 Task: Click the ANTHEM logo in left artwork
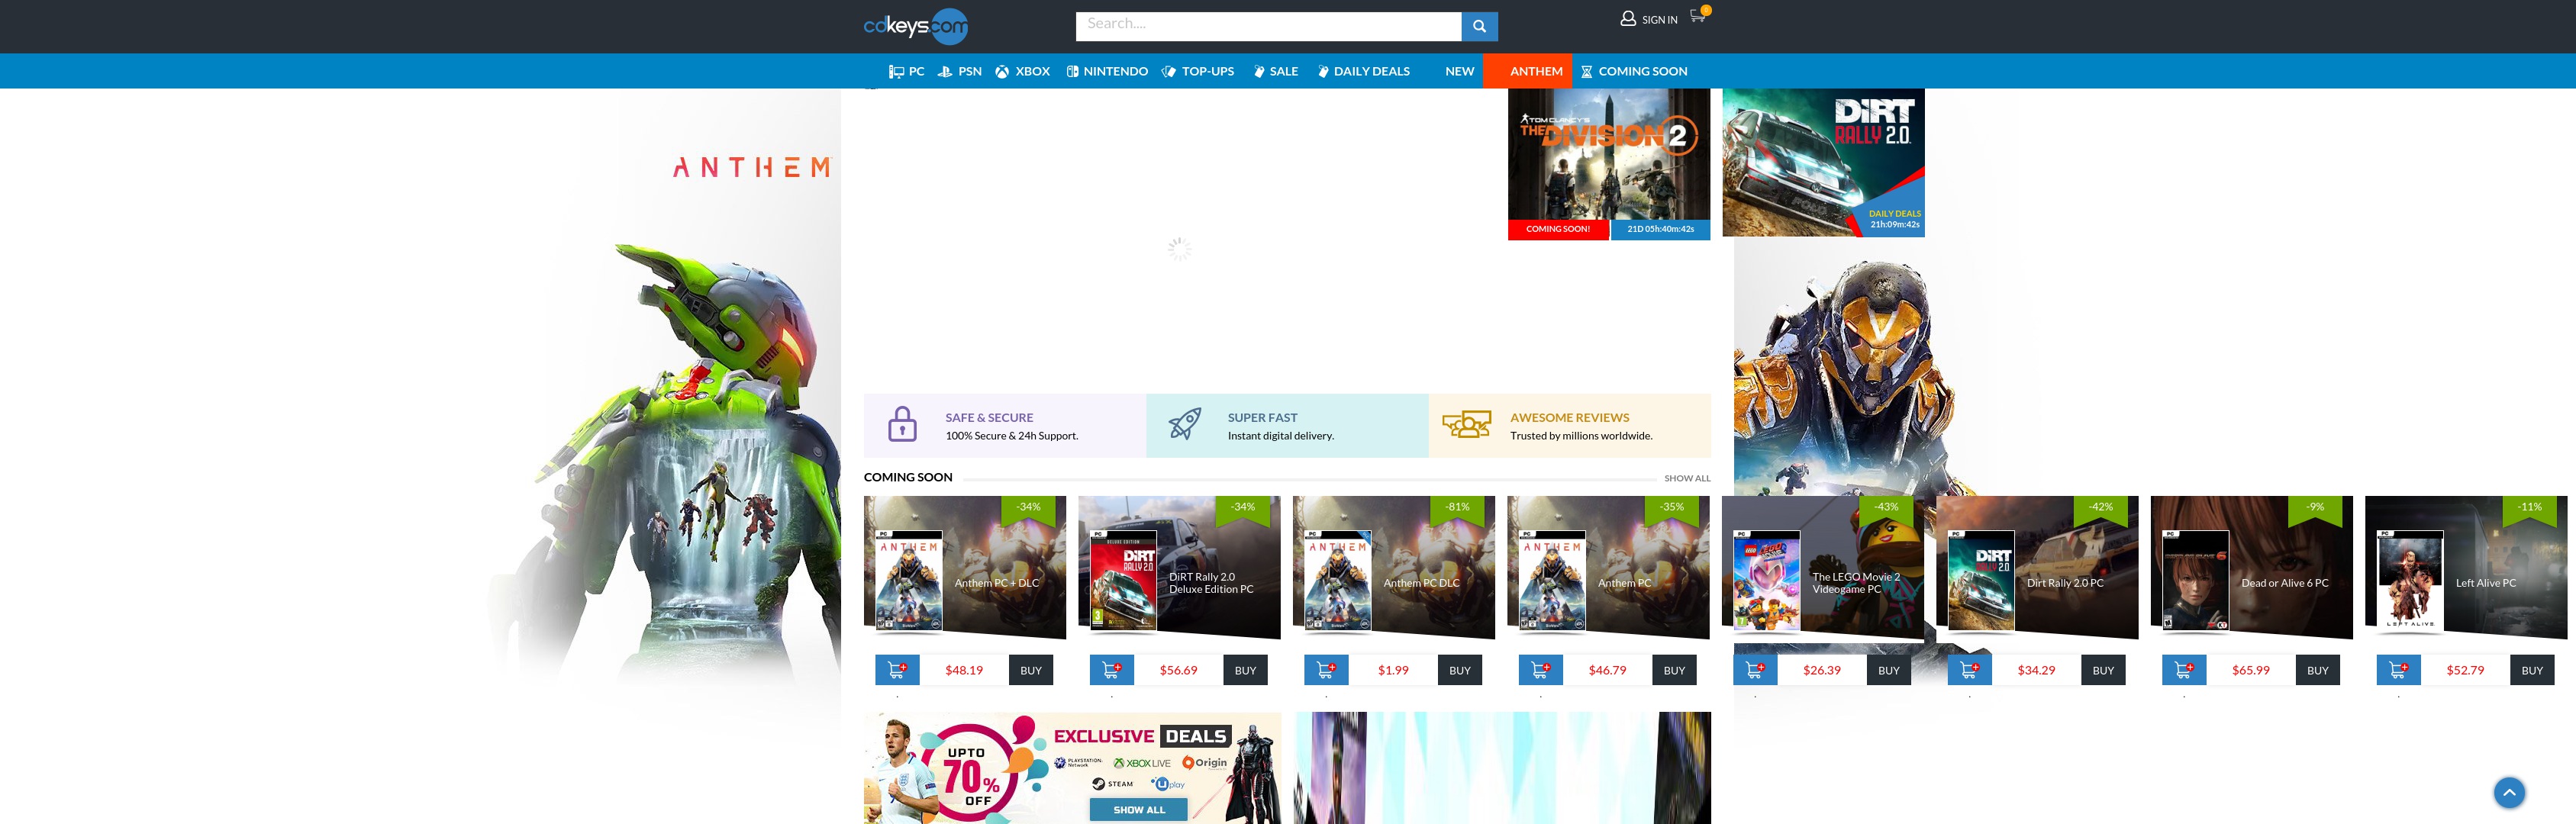click(752, 167)
